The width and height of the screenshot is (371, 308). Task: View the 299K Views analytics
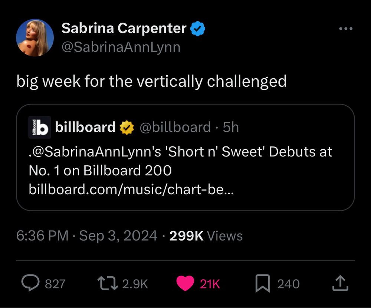coord(206,236)
